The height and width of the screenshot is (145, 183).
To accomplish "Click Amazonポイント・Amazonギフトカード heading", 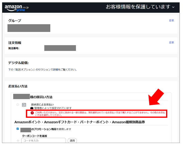I will coord(80,122).
